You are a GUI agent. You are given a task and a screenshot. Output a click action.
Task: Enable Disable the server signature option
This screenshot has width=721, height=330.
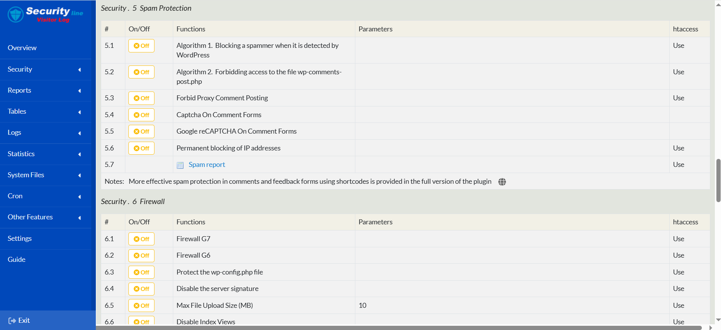tap(141, 289)
